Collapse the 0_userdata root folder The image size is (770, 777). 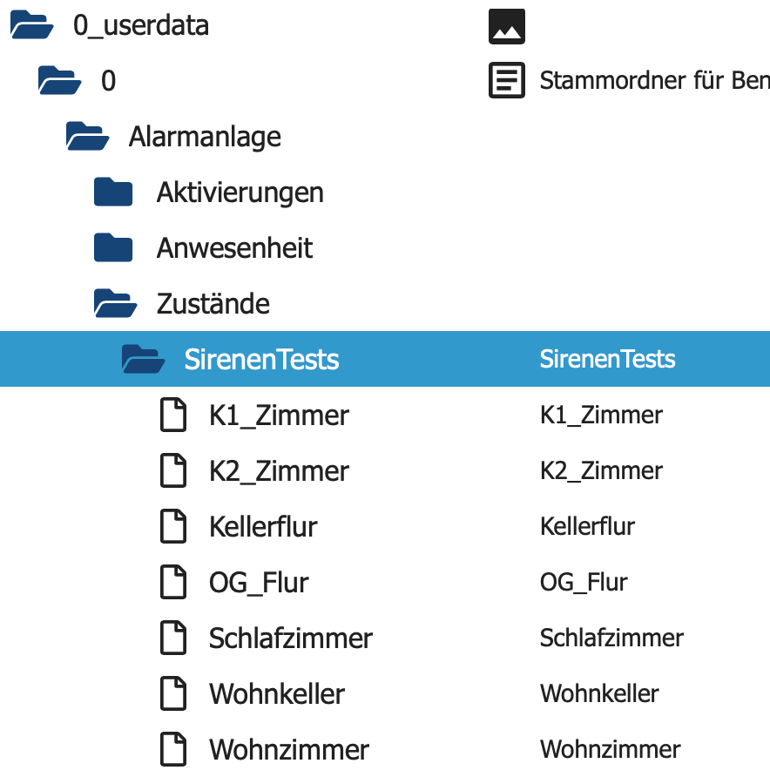[x=31, y=26]
